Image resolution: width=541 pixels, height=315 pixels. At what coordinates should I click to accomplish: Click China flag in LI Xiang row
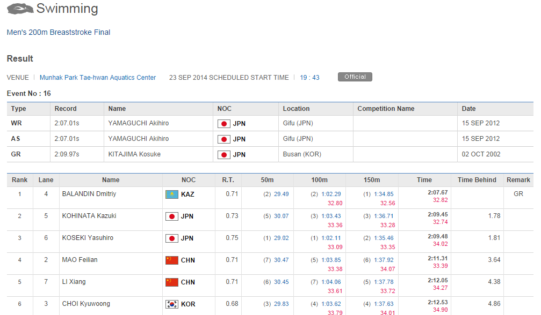coord(171,282)
